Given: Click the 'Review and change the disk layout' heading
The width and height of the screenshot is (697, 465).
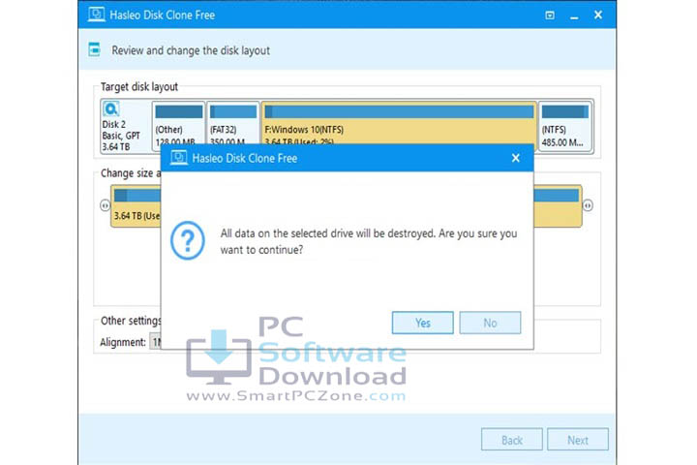Looking at the screenshot, I should click(x=191, y=50).
